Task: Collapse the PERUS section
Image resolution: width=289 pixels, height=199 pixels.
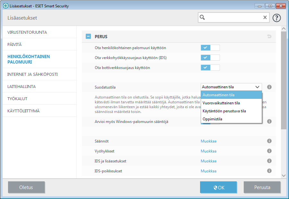Action: click(88, 36)
